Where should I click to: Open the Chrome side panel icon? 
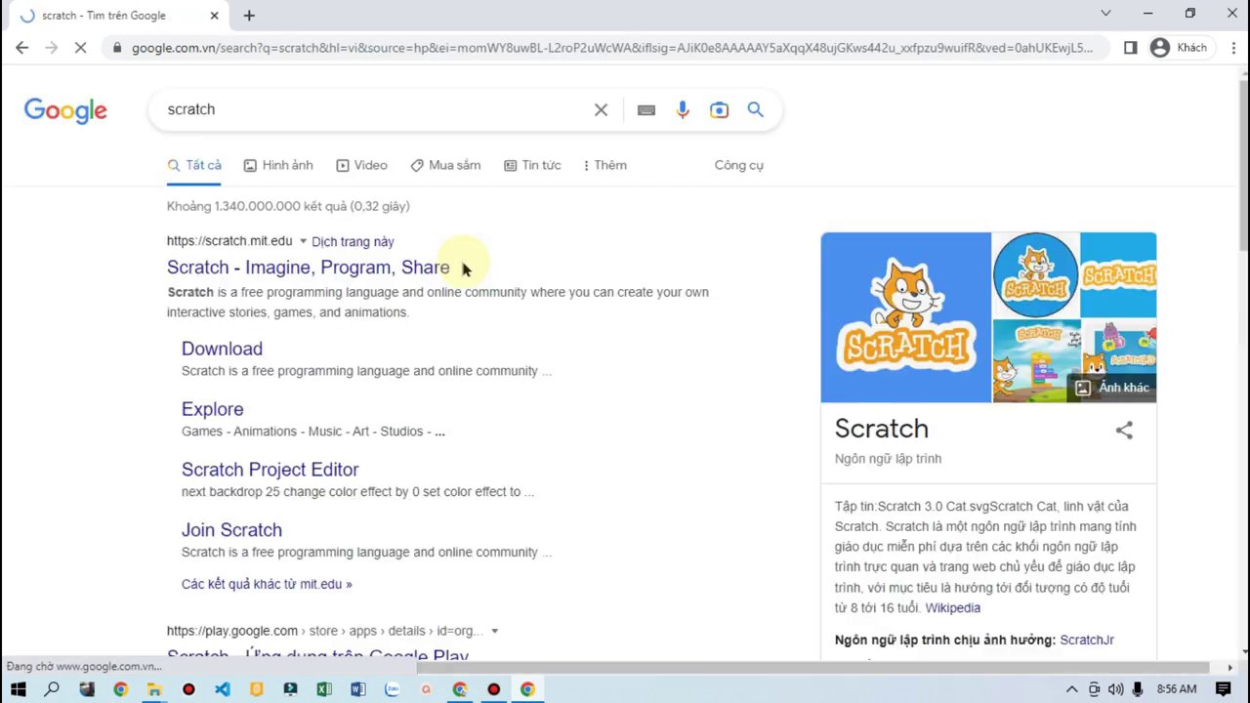point(1129,47)
